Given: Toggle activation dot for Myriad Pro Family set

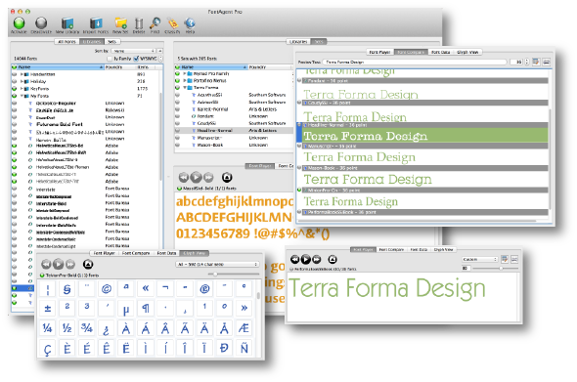Looking at the screenshot, I should 177,73.
